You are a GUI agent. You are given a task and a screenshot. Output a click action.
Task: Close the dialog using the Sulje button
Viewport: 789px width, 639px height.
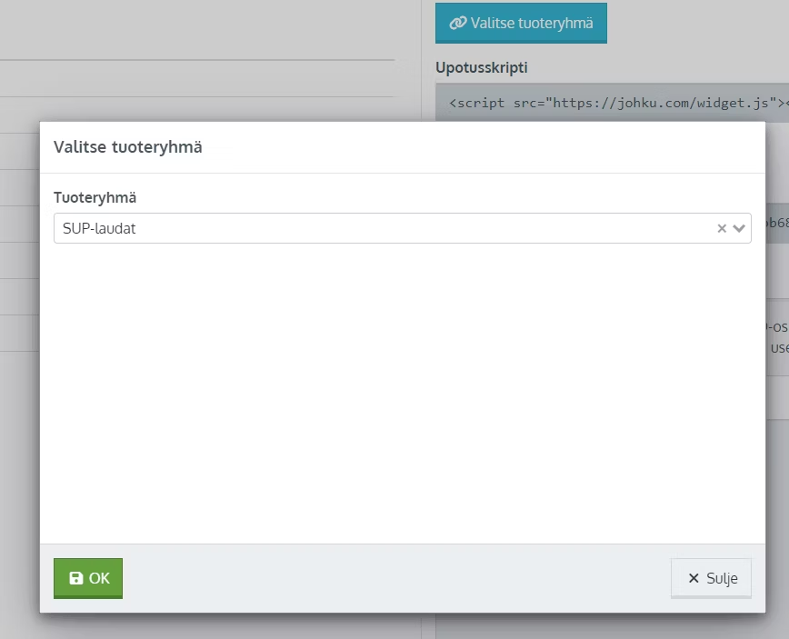[711, 578]
